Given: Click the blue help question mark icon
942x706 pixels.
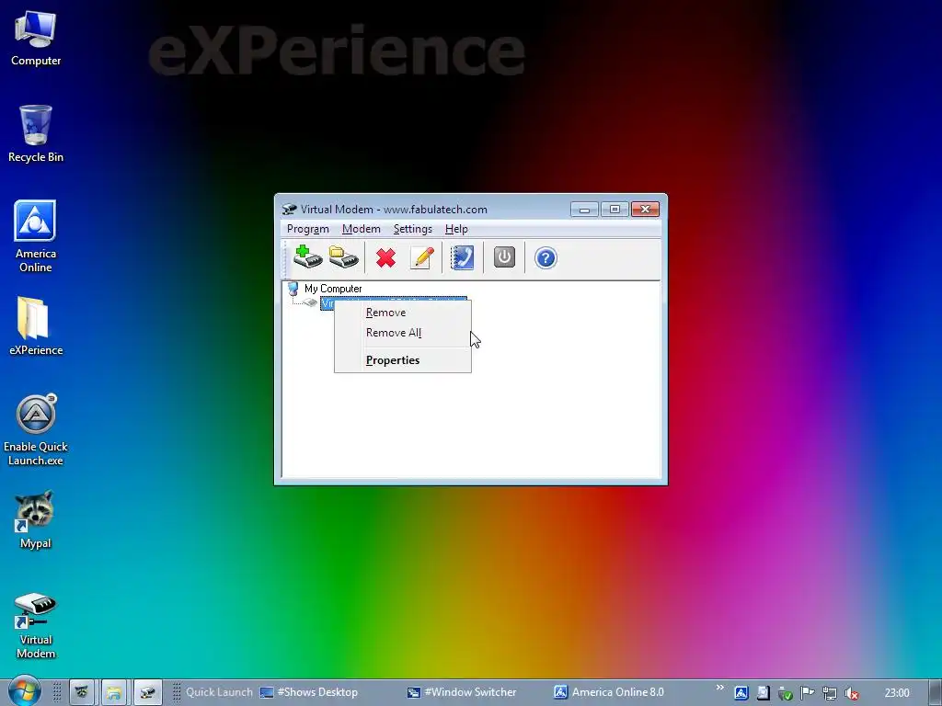Looking at the screenshot, I should click(546, 258).
